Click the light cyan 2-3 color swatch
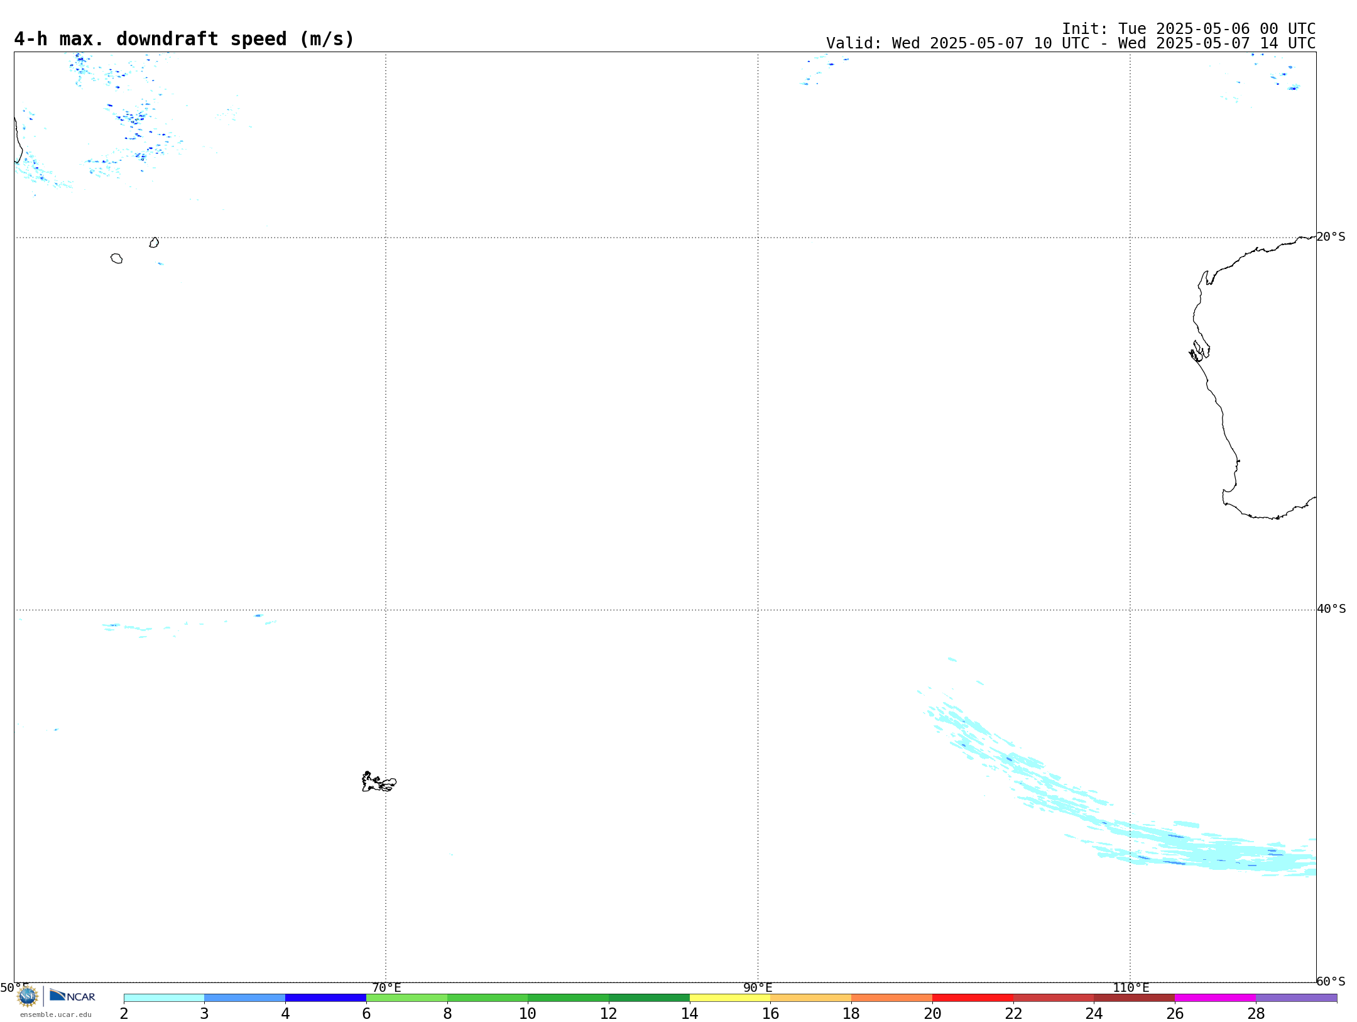This screenshot has width=1357, height=1022. [164, 998]
